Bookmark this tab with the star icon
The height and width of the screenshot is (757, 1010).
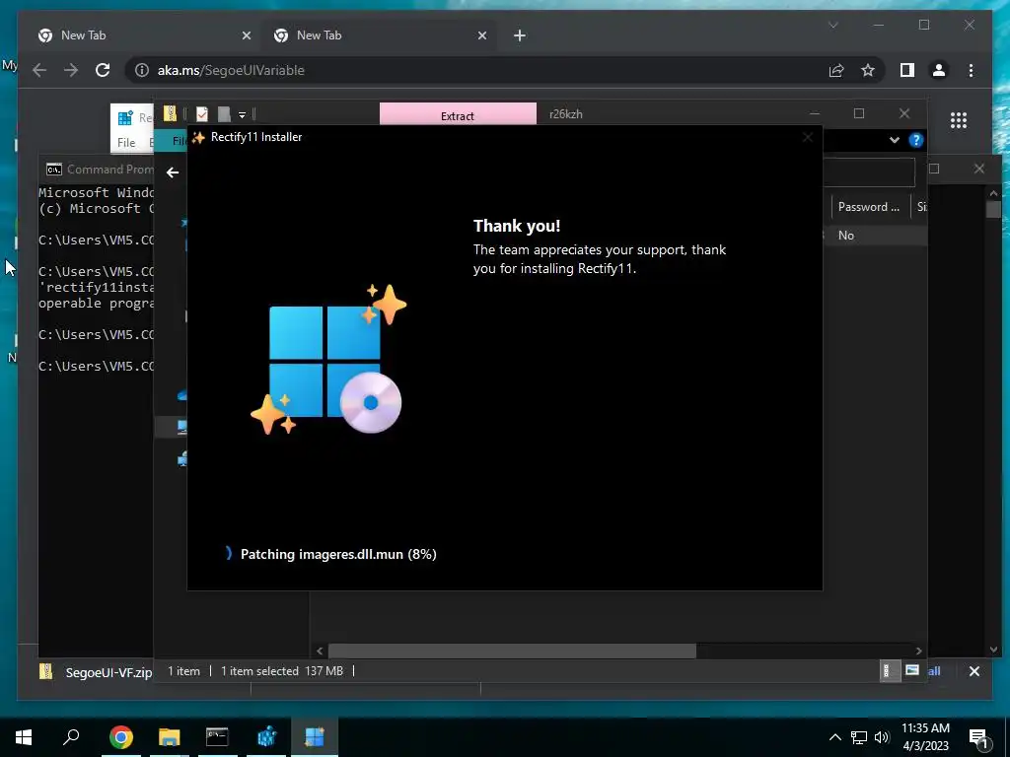coord(868,70)
